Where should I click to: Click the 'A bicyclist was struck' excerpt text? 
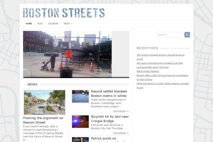[x=108, y=127]
